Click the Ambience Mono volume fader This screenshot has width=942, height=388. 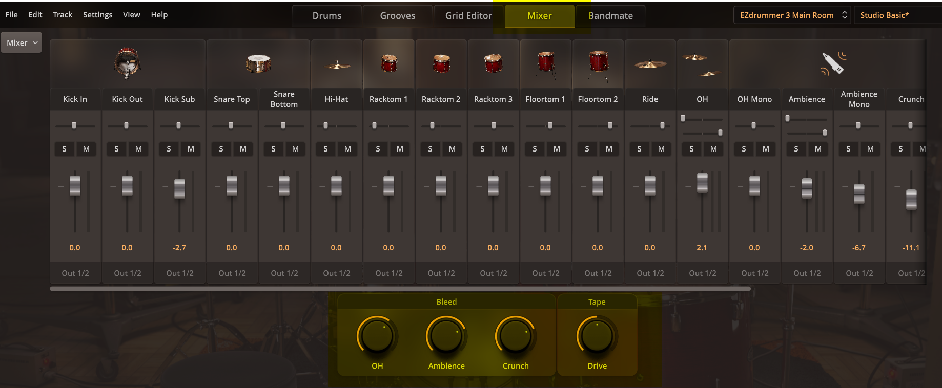pyautogui.click(x=859, y=194)
